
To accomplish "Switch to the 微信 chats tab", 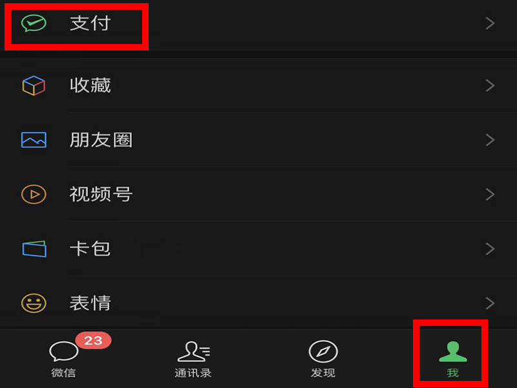I will (x=63, y=360).
